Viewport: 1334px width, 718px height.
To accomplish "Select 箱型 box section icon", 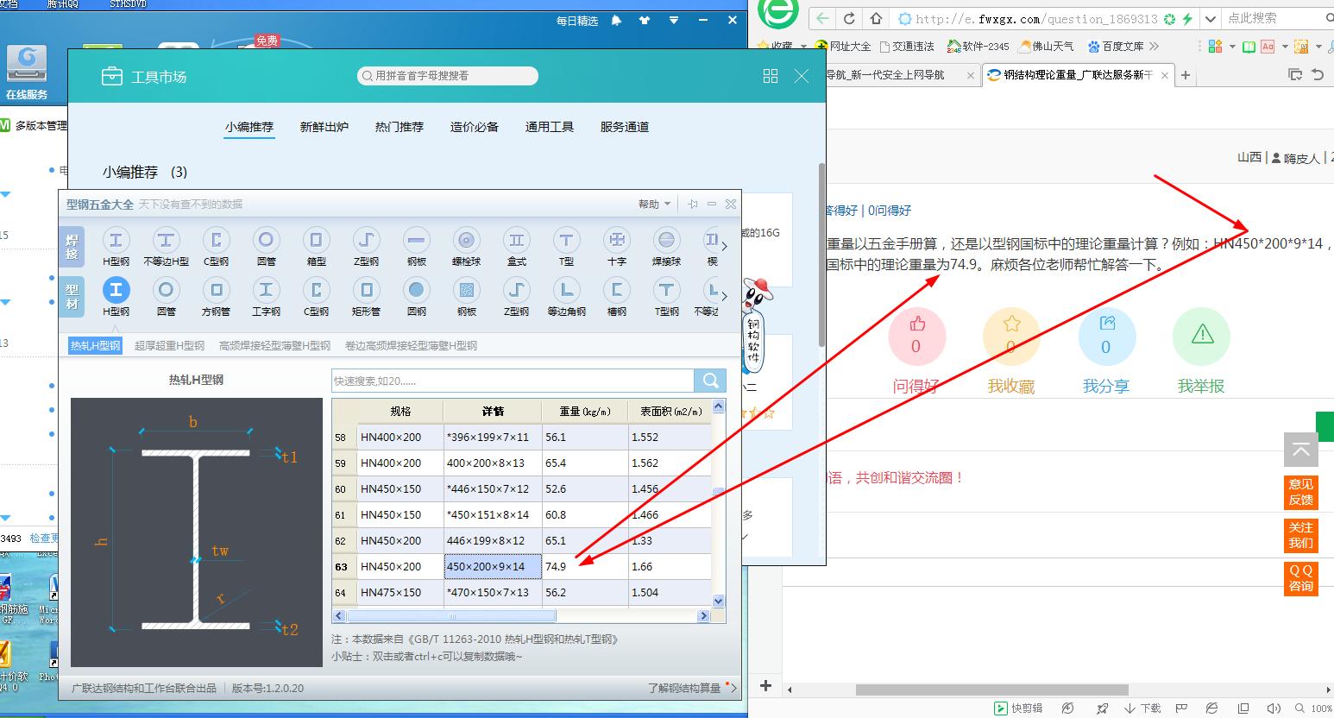I will click(x=316, y=241).
